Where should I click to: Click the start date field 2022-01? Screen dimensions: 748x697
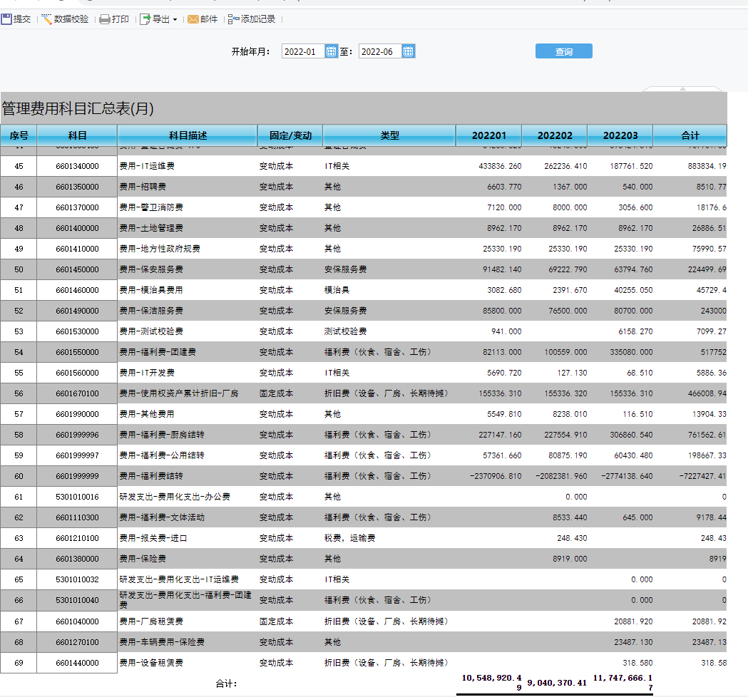pos(303,51)
